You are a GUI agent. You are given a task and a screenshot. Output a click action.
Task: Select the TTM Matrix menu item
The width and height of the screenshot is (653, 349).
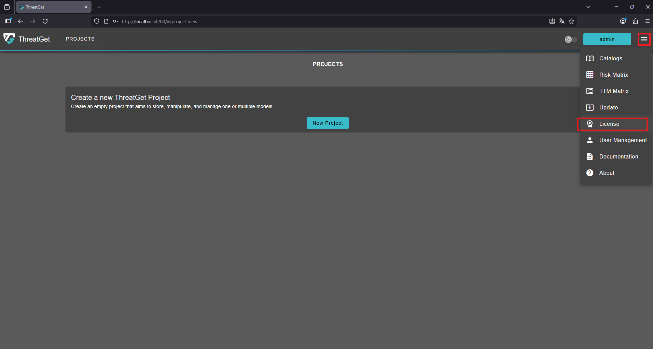pos(613,91)
